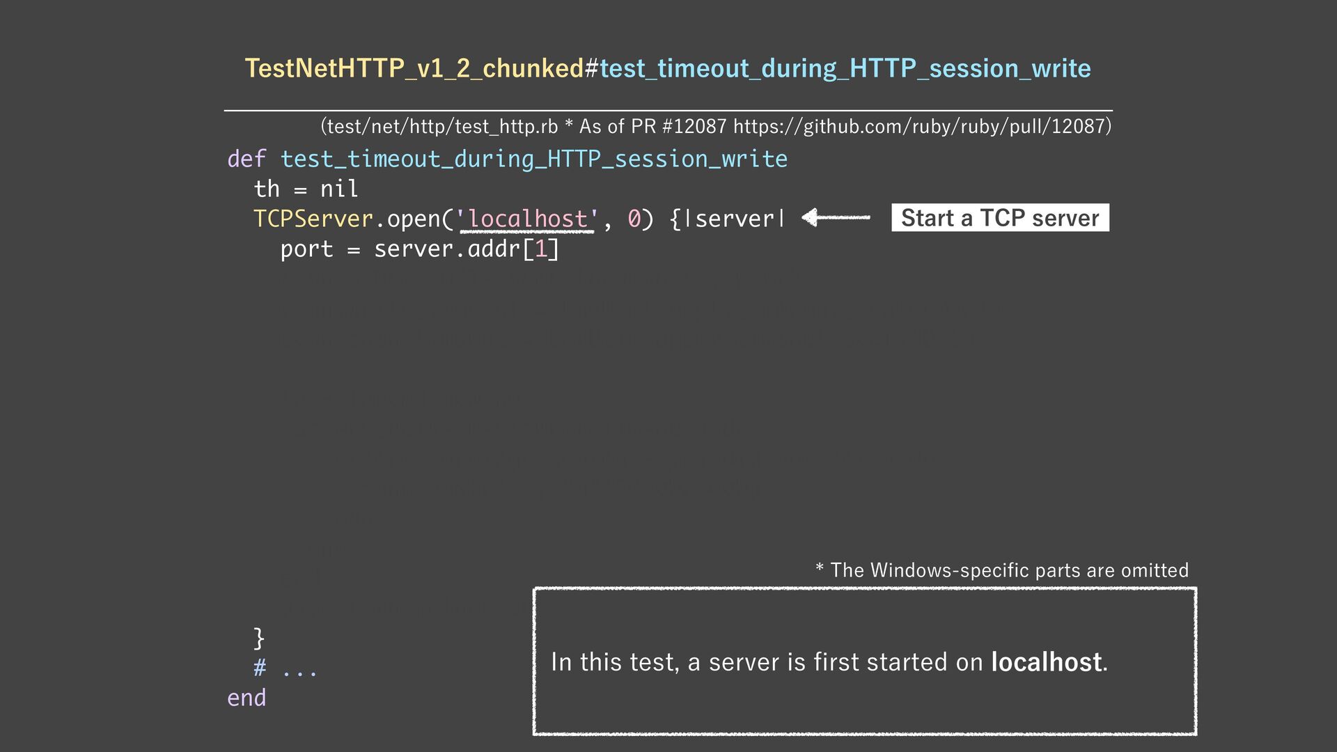Click the yellow TestNetHTTP_v1_2_chunked class name
The height and width of the screenshot is (752, 1337).
coord(414,68)
